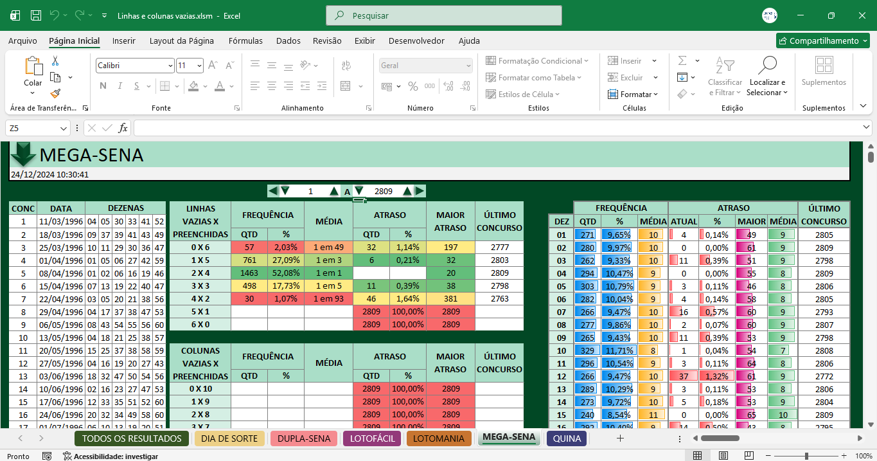Click the Colar paste icon
Viewport: 877px width, 461px height.
pos(33,66)
